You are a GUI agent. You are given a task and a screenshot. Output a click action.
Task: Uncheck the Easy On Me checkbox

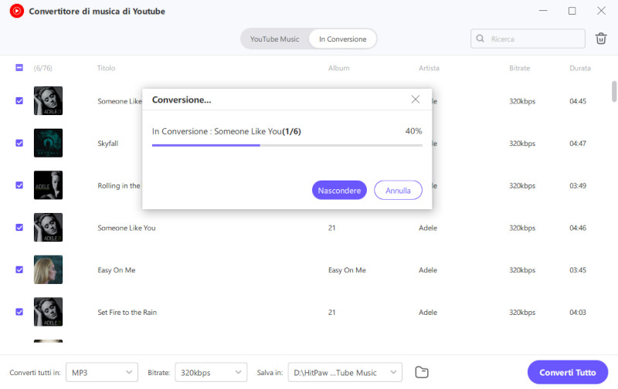point(19,269)
